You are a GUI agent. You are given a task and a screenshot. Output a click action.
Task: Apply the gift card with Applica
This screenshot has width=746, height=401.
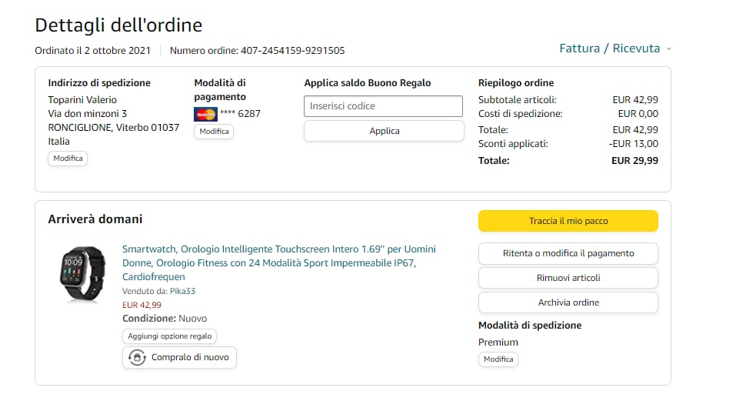click(x=384, y=131)
